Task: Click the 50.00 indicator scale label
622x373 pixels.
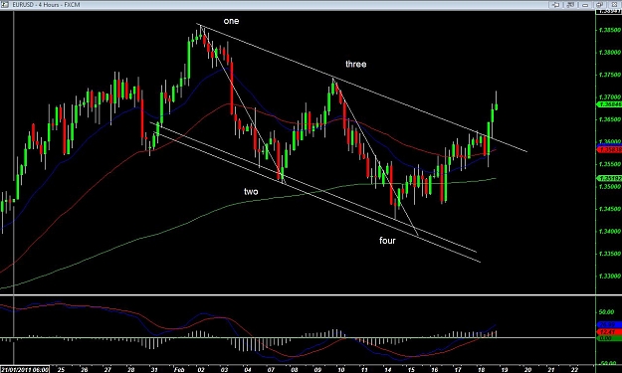Action: click(x=606, y=312)
